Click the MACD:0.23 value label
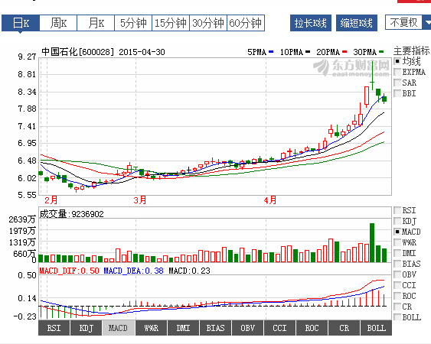Viewport: 431px width, 344px height. 189,271
